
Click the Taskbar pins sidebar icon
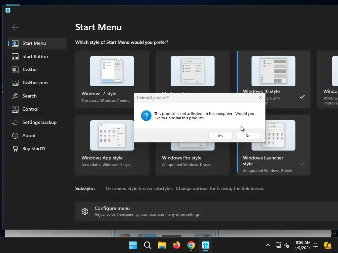coord(15,83)
